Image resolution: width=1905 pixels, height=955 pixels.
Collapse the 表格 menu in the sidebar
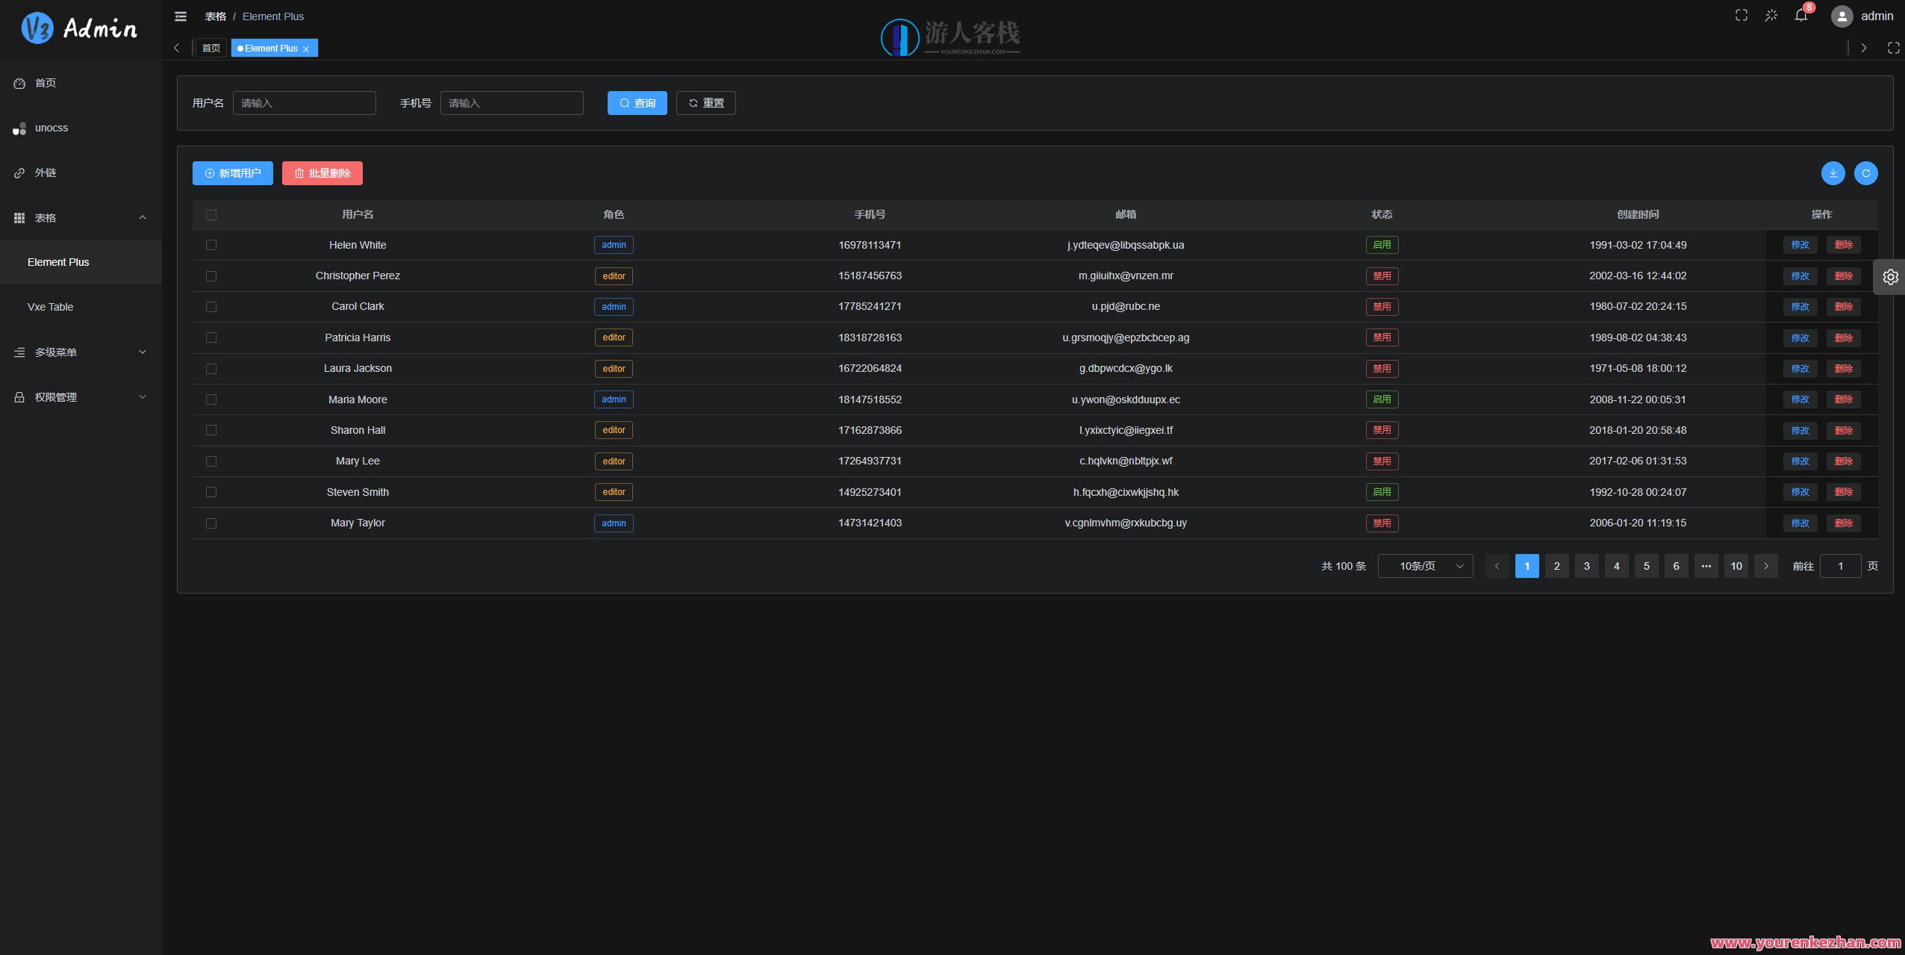(80, 217)
